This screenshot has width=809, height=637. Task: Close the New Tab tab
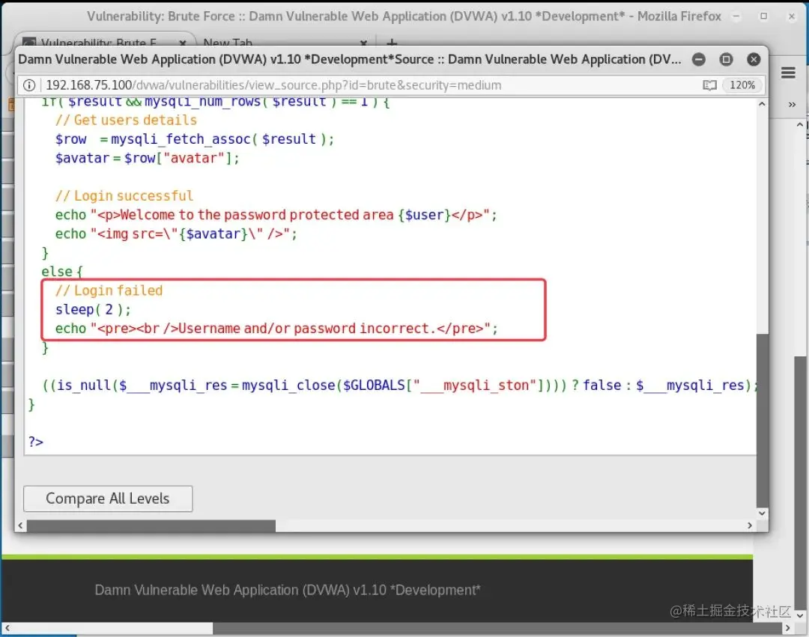click(x=364, y=42)
